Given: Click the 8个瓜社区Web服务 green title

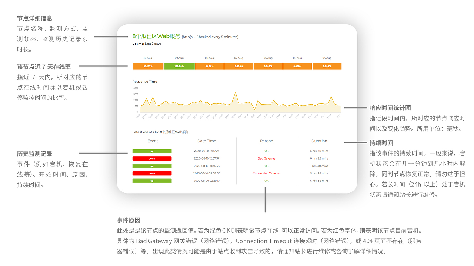Looking at the screenshot, I should pos(156,36).
